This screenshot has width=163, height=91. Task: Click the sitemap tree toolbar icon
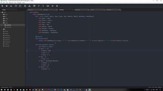click(30, 6)
